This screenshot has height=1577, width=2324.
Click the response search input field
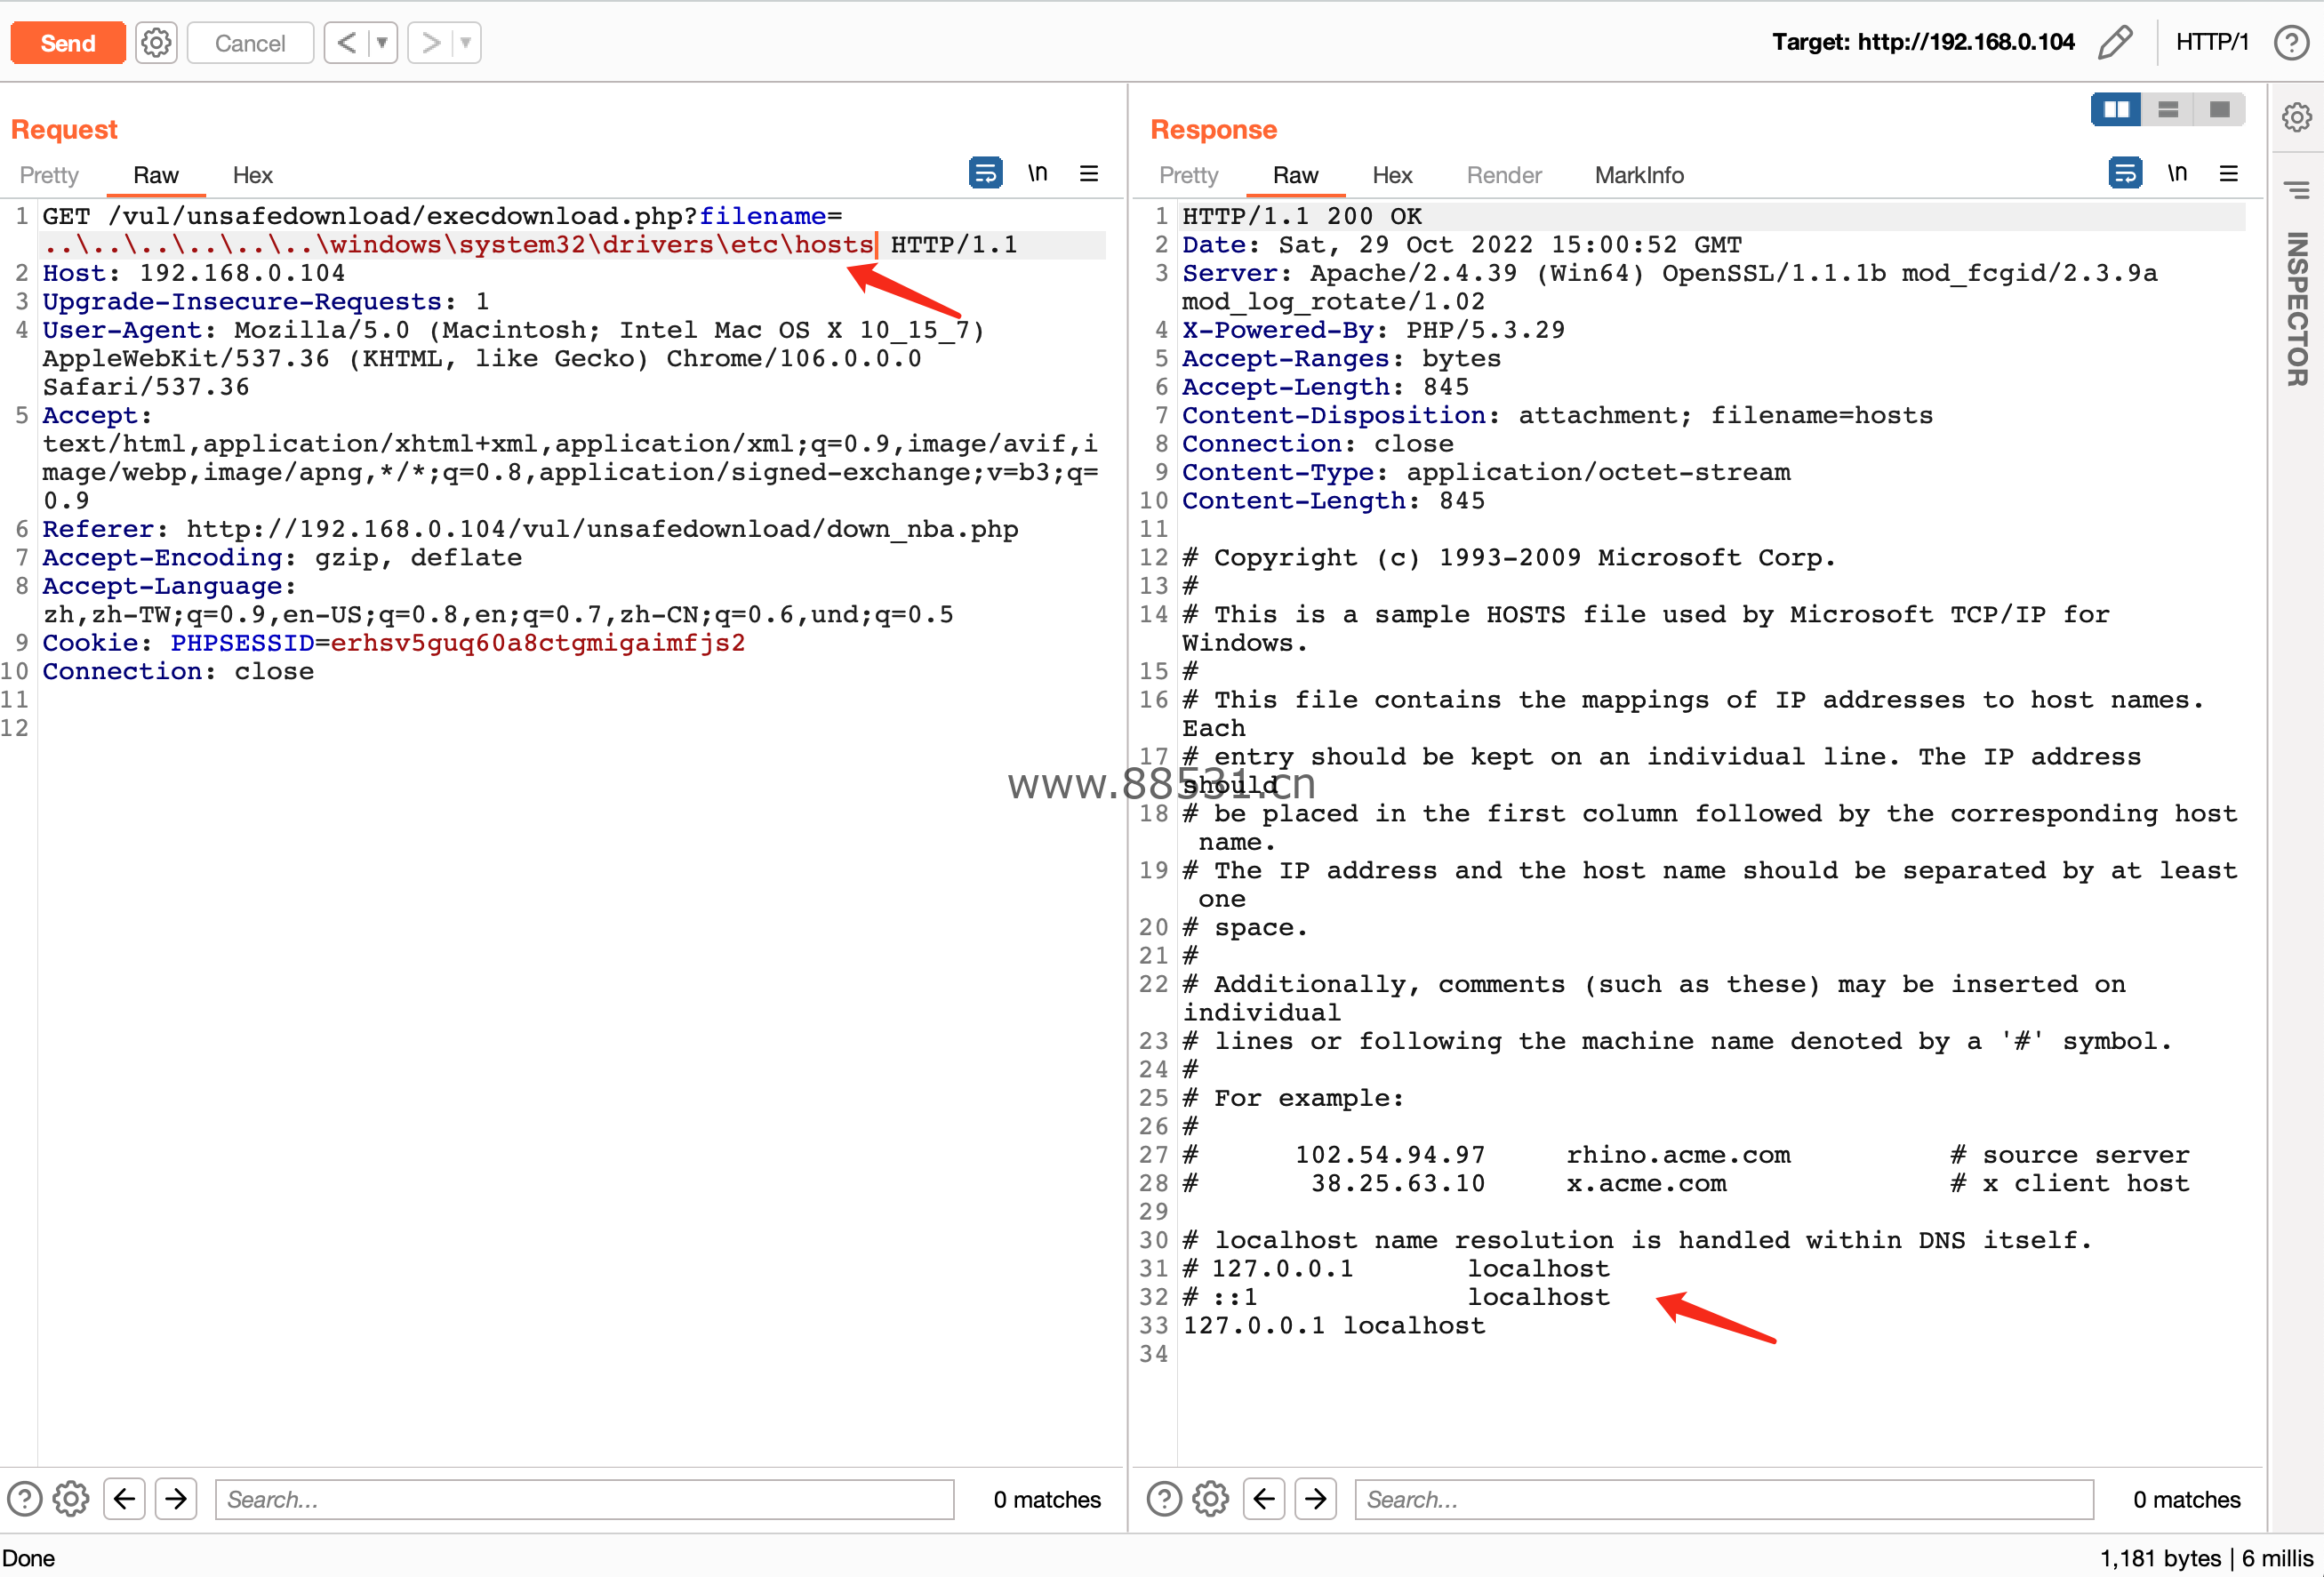pyautogui.click(x=1723, y=1498)
